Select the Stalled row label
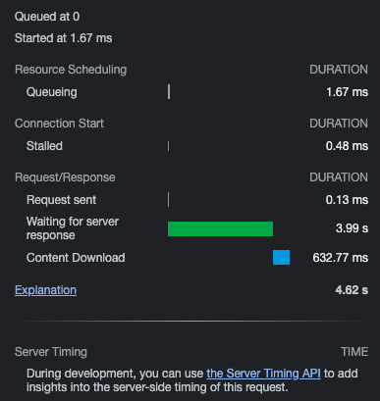This screenshot has width=380, height=401. point(44,146)
